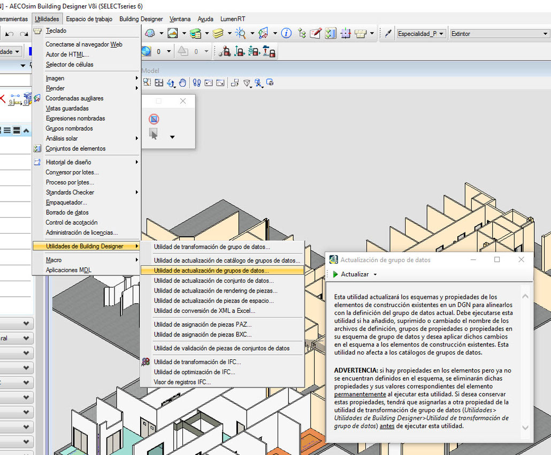Click the yellow stacked layers icon
The width and height of the screenshot is (551, 455).
[218, 33]
